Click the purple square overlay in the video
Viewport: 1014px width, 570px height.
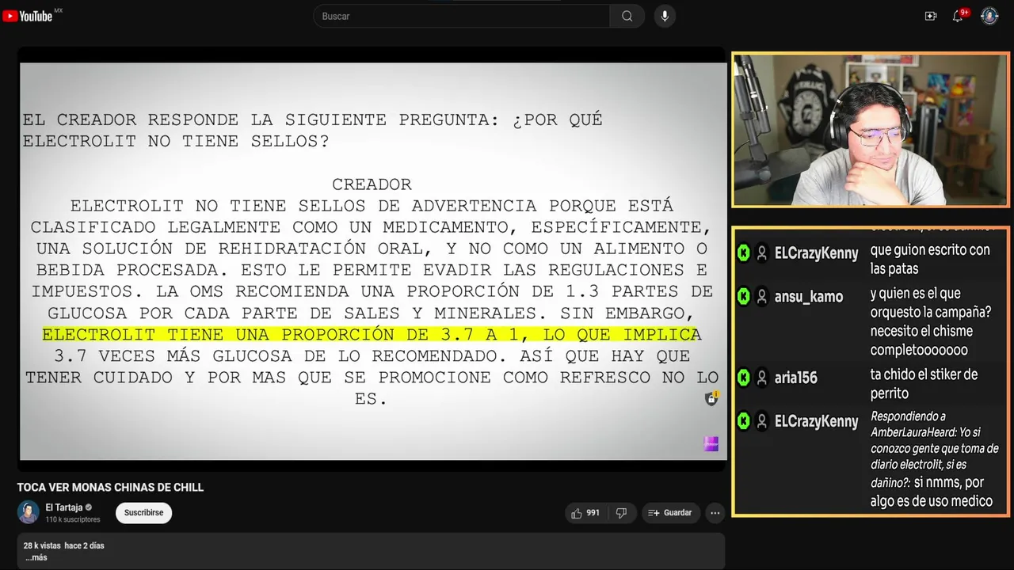pos(711,444)
